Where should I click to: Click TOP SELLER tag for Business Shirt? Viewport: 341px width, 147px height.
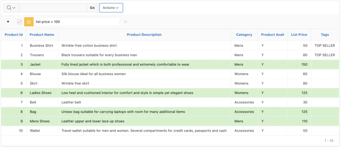[x=325, y=45]
